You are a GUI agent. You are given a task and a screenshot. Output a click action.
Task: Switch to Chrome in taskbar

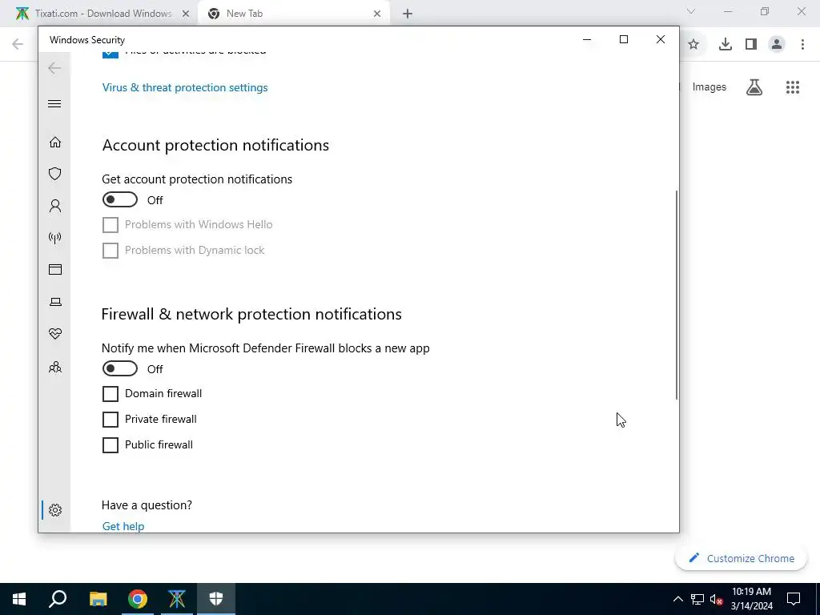point(138,599)
